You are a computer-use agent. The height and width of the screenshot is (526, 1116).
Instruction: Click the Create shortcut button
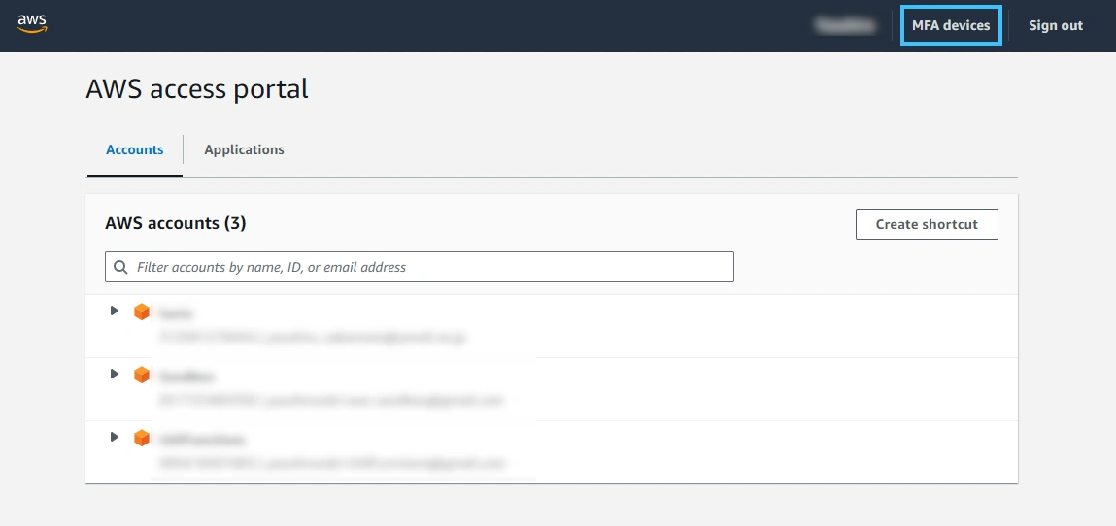click(x=927, y=224)
